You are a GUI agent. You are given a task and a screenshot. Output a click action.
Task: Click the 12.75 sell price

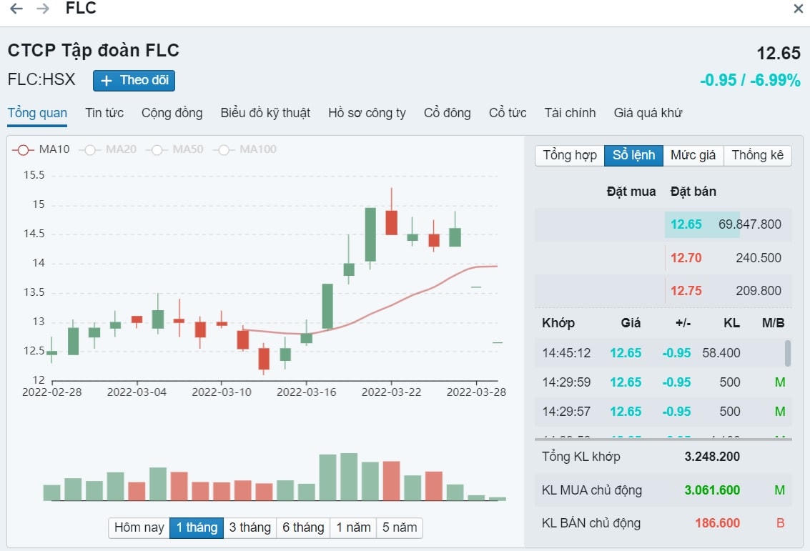pyautogui.click(x=686, y=291)
